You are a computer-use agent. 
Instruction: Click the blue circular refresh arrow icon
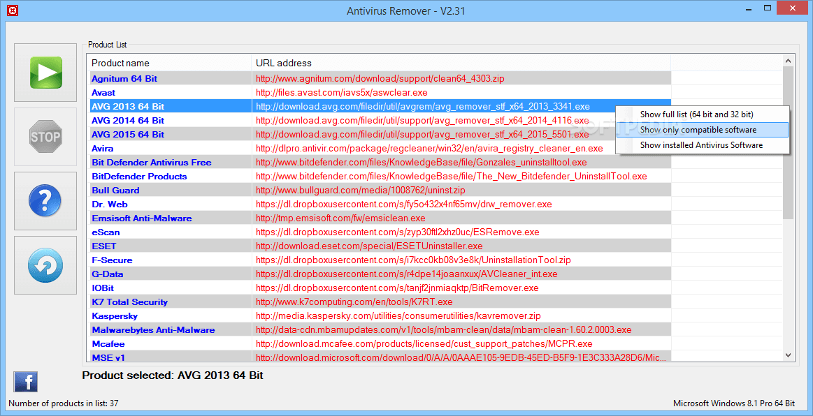point(45,265)
